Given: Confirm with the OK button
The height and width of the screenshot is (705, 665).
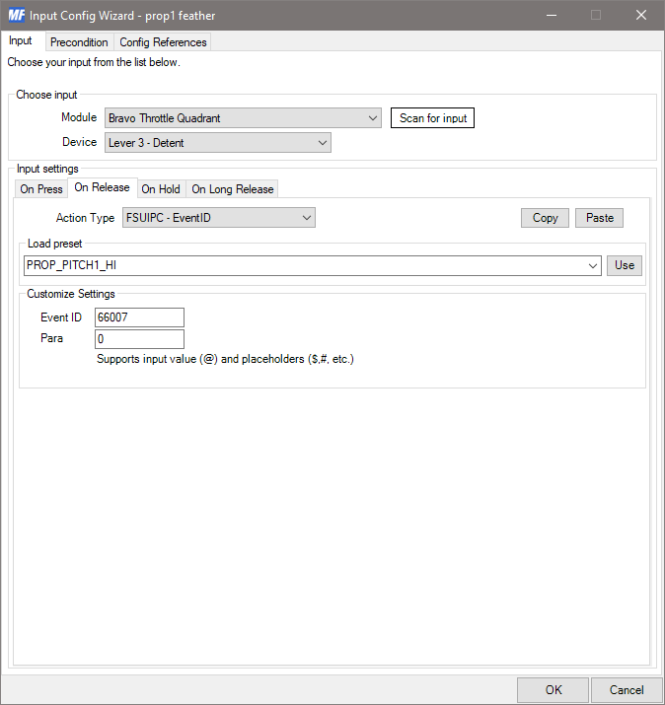Looking at the screenshot, I should (x=553, y=690).
